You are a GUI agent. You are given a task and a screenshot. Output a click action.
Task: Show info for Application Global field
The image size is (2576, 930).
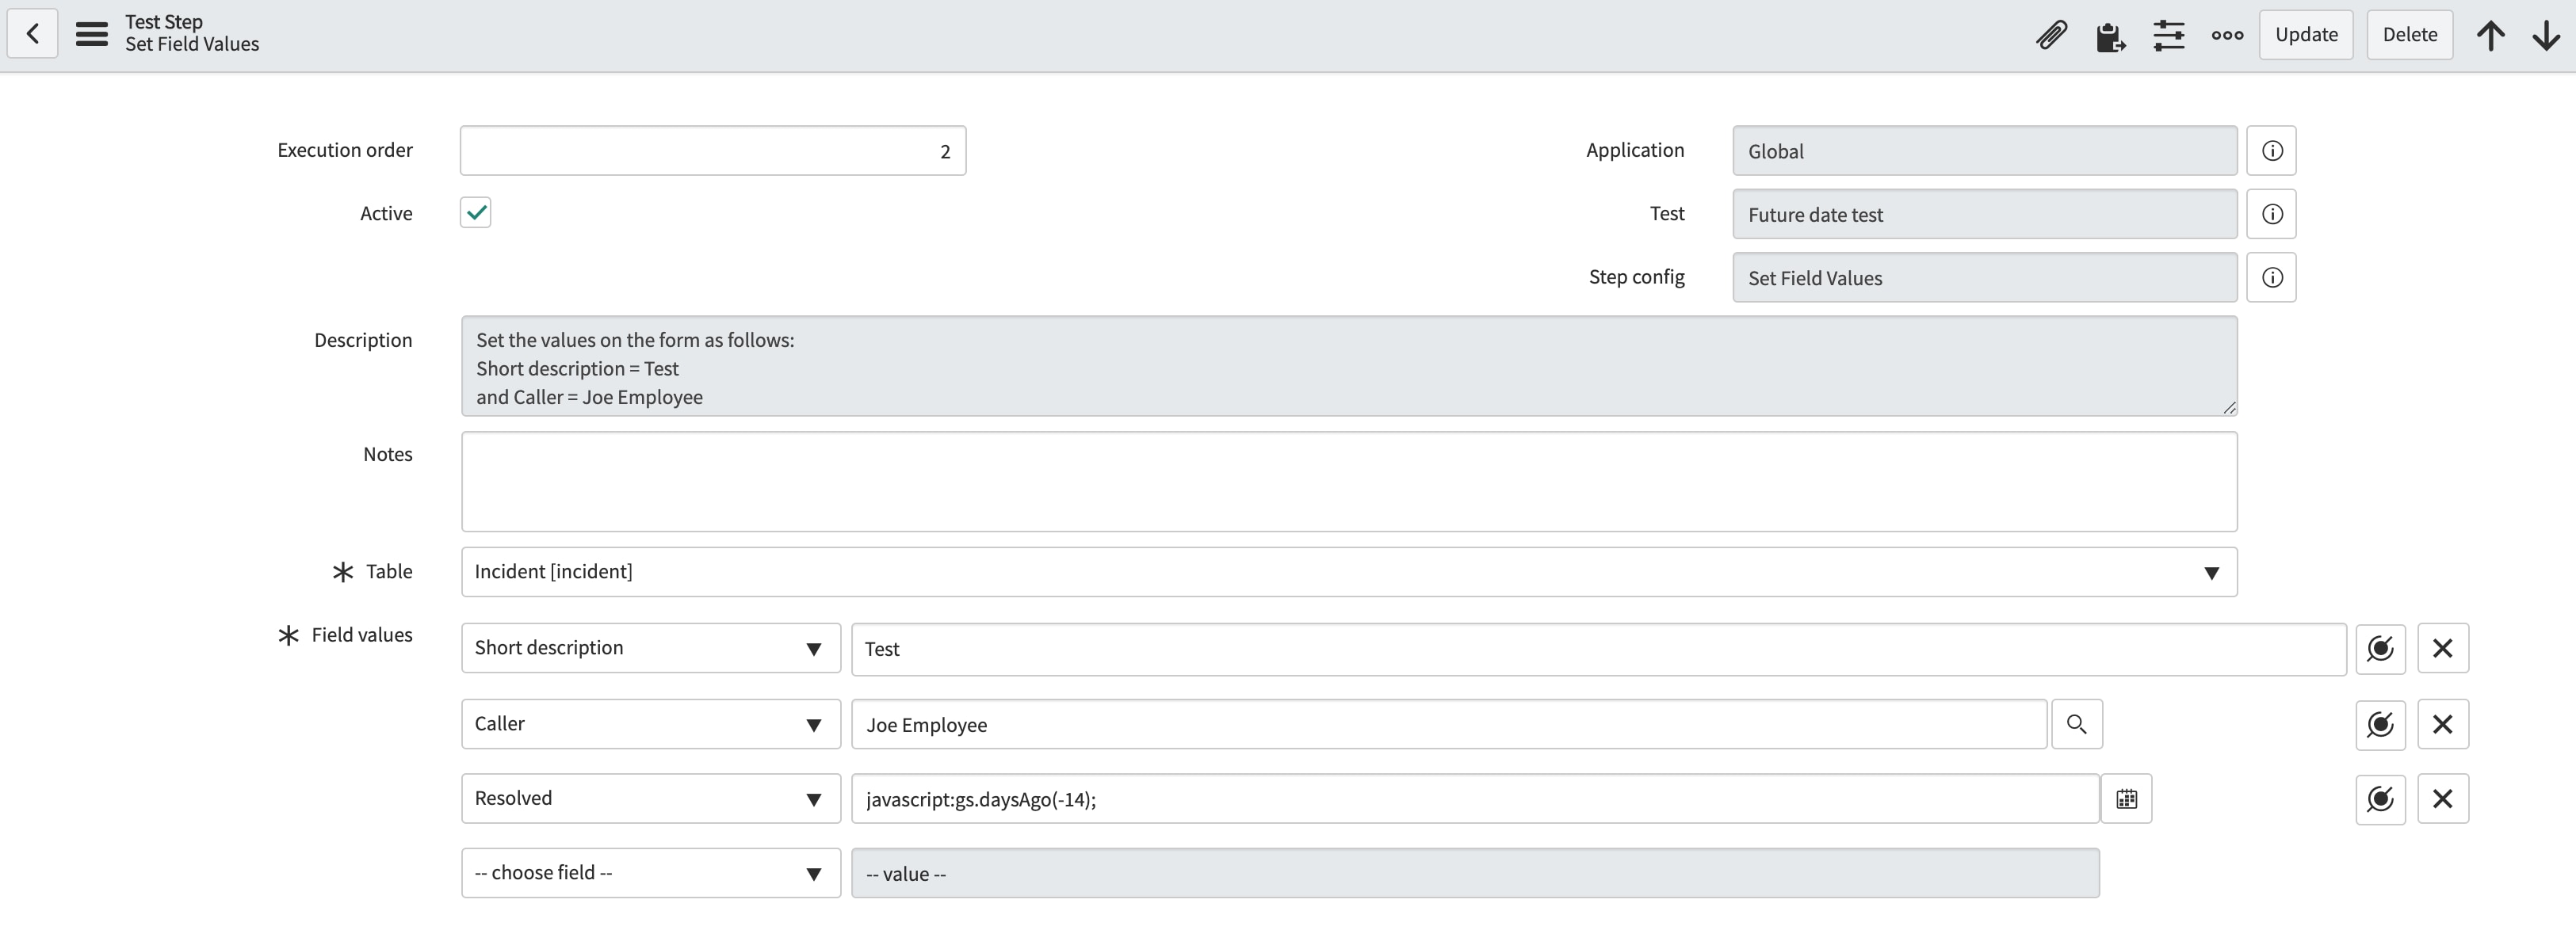2271,151
